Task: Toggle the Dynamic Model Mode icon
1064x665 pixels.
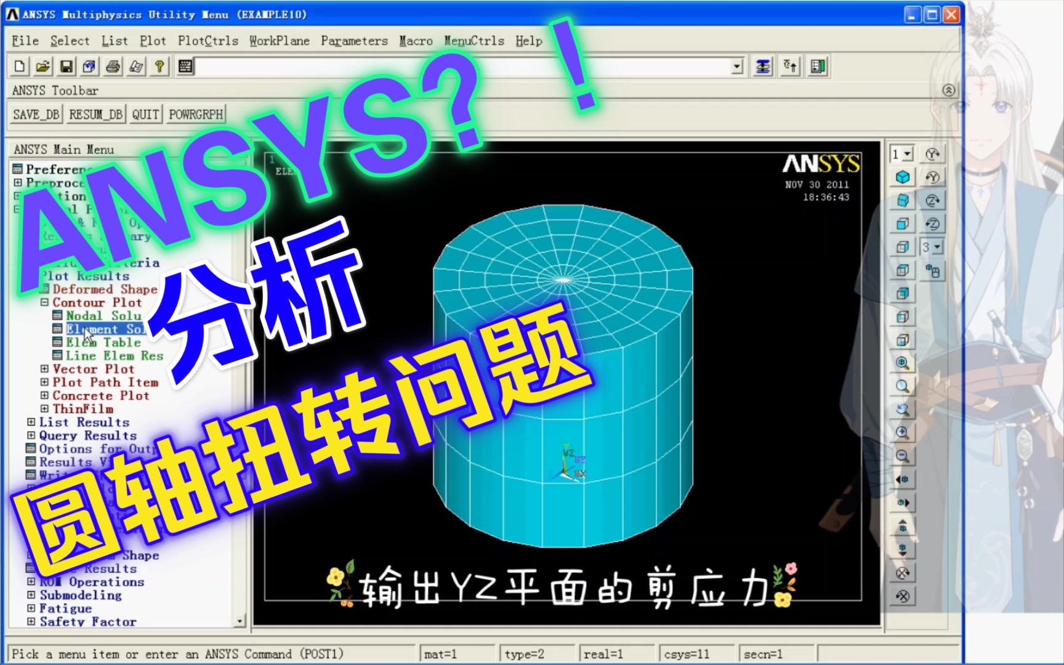Action: click(933, 271)
